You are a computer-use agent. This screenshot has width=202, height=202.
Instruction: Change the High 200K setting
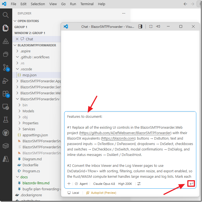click(x=125, y=184)
